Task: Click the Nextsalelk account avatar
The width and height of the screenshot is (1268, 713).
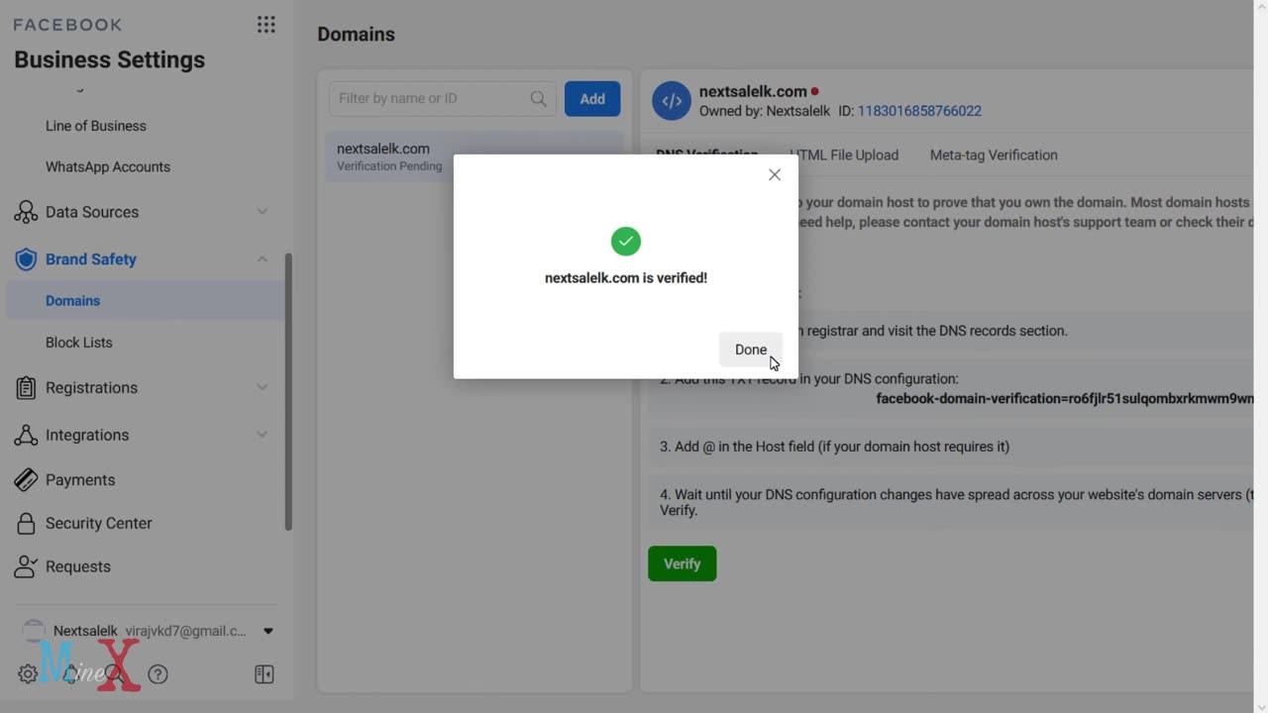Action: click(x=34, y=631)
